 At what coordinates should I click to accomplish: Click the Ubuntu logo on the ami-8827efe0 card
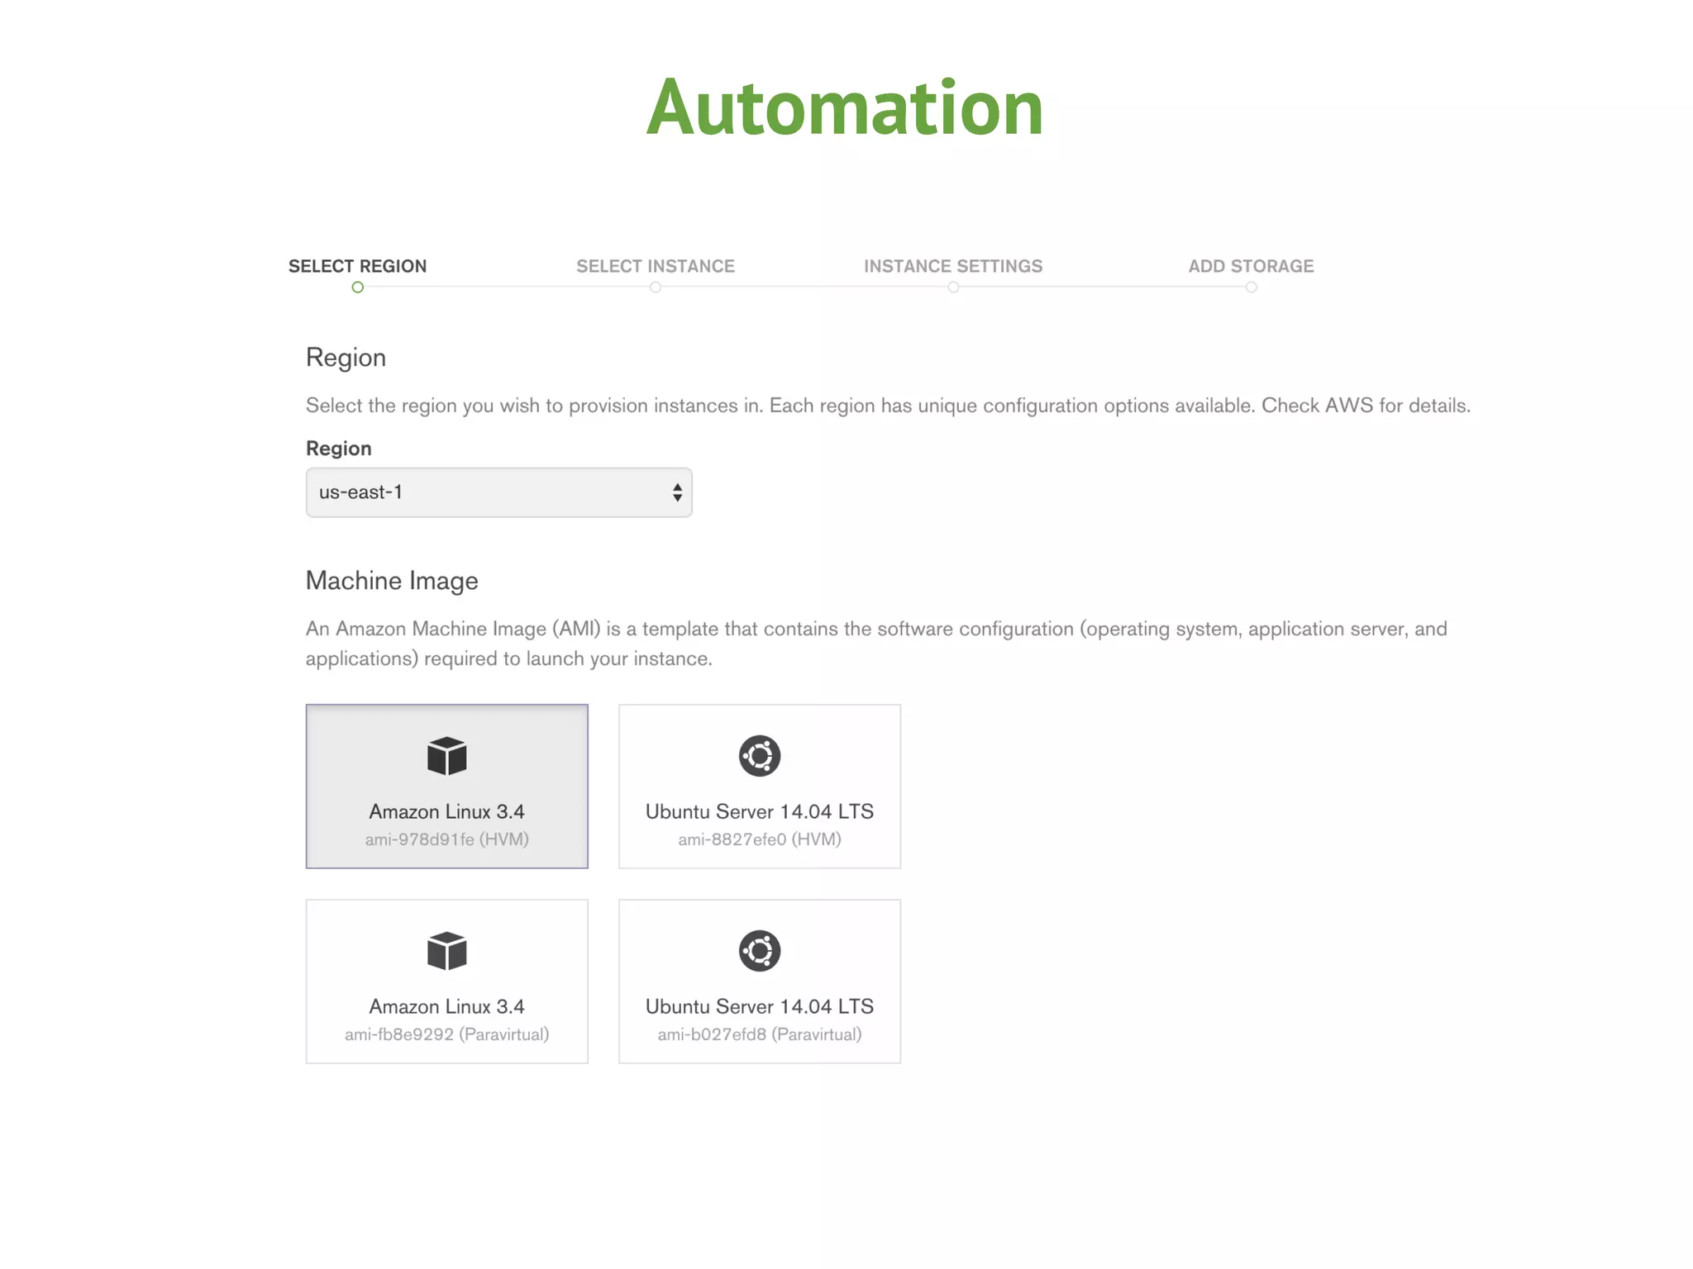pos(760,756)
